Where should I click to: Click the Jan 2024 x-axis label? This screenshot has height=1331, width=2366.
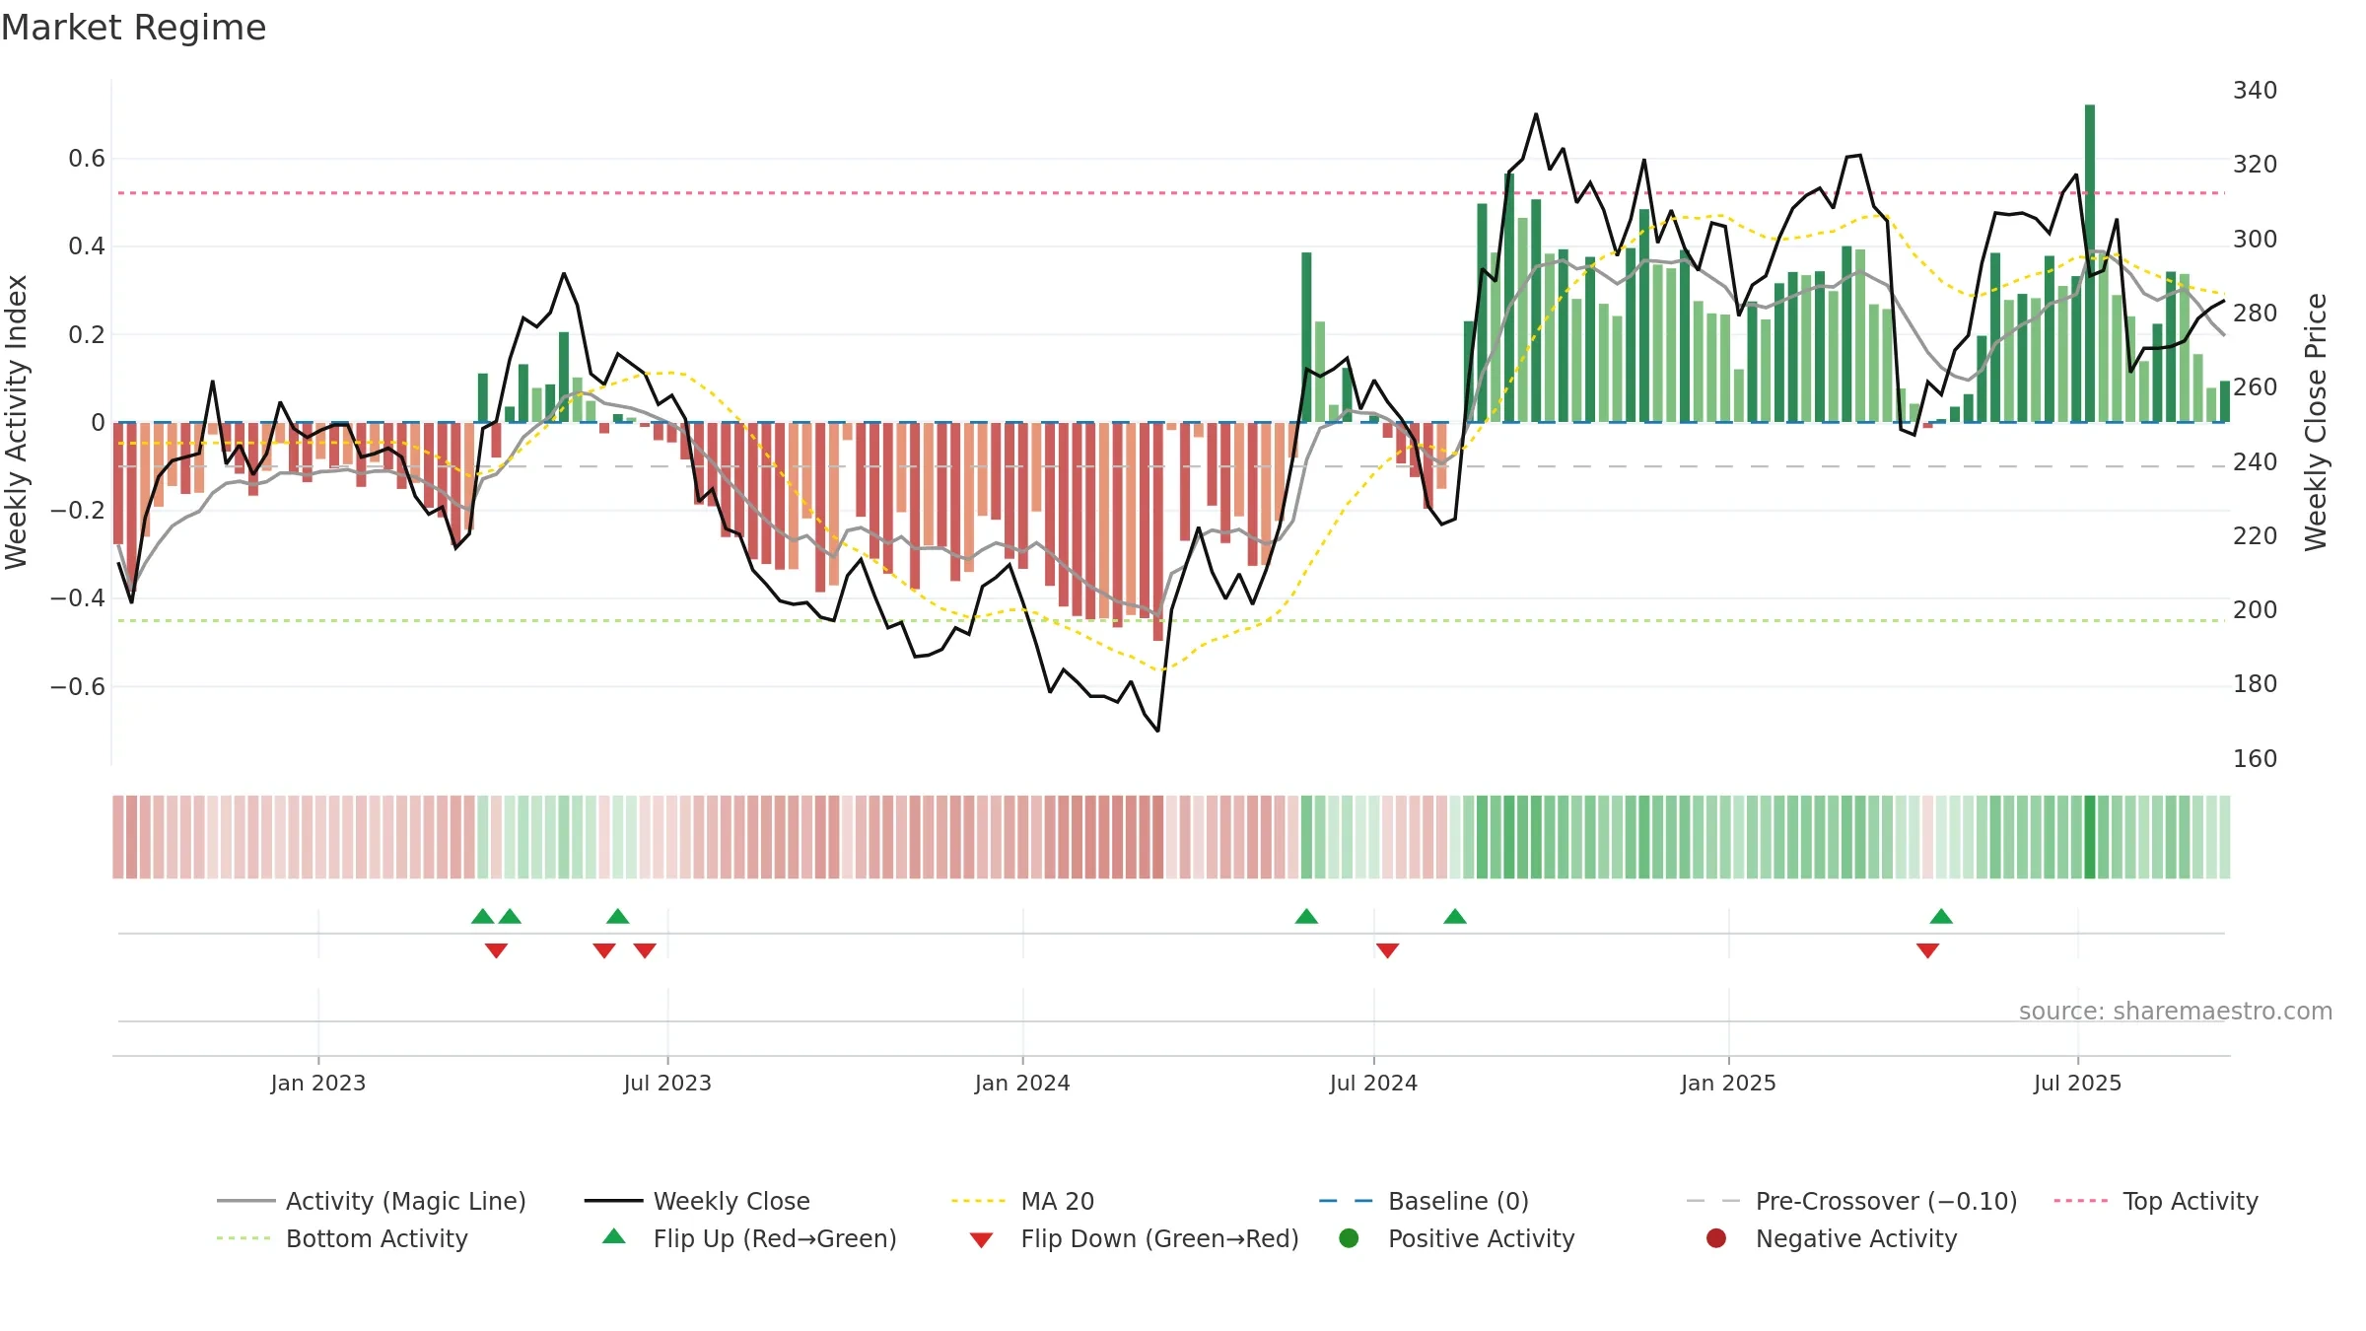click(x=1022, y=1084)
